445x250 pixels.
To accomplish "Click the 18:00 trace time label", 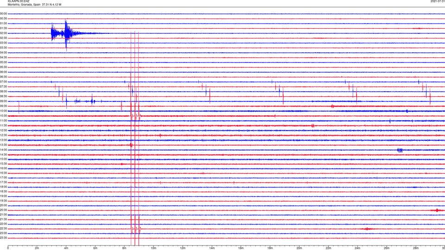I will [x=3, y=187].
